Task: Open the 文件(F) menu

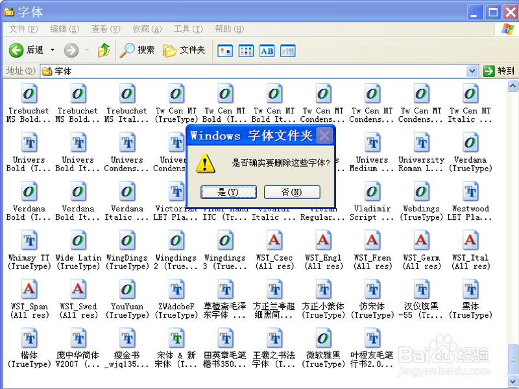Action: click(x=23, y=29)
